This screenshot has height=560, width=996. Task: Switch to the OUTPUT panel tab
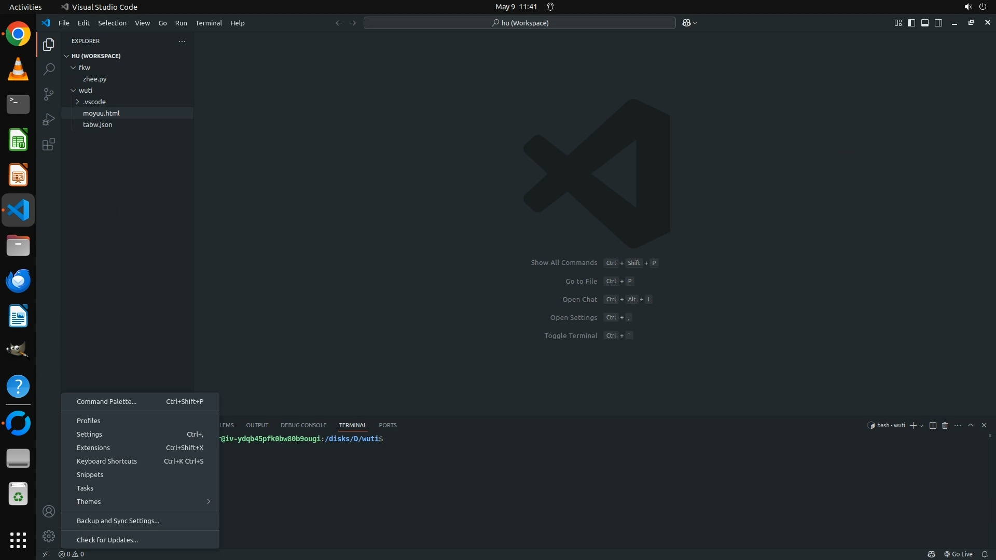tap(257, 425)
